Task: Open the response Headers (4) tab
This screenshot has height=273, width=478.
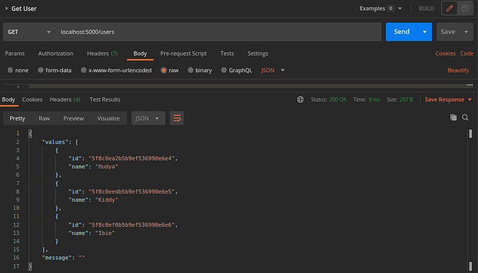Action: [65, 99]
